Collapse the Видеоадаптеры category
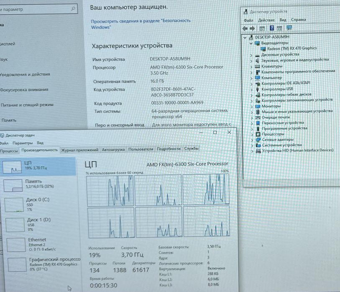340x292 pixels. (251, 43)
